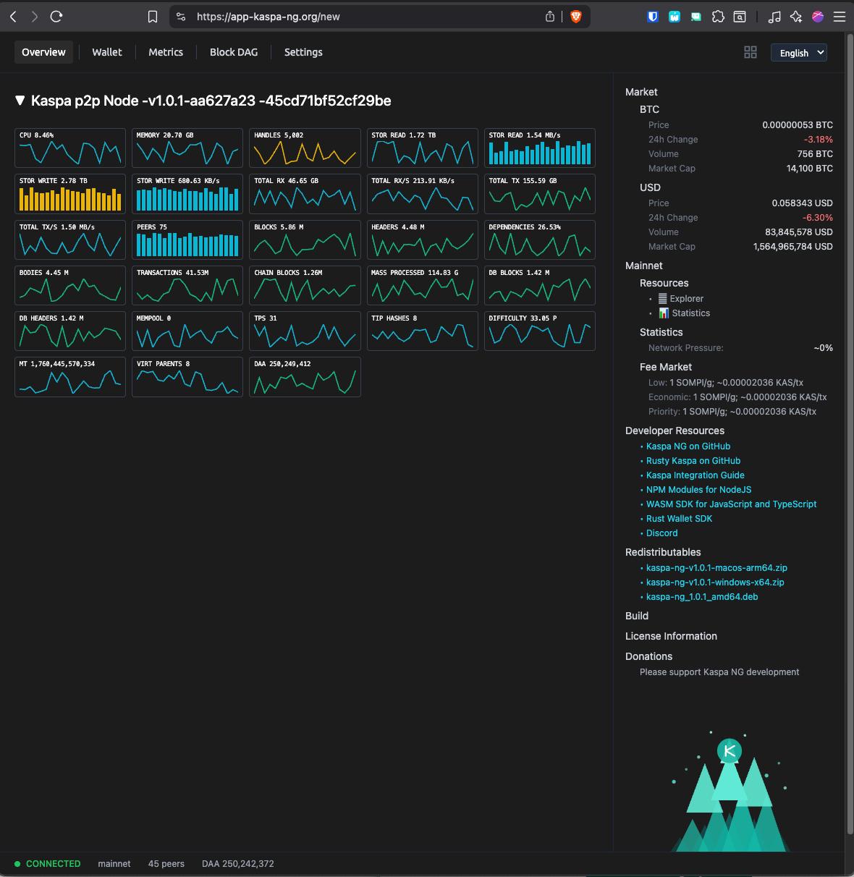Click the browser back arrow

pyautogui.click(x=13, y=17)
